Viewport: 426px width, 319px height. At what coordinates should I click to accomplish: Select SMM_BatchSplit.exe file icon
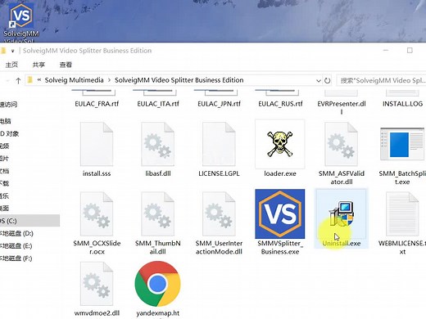pos(402,144)
